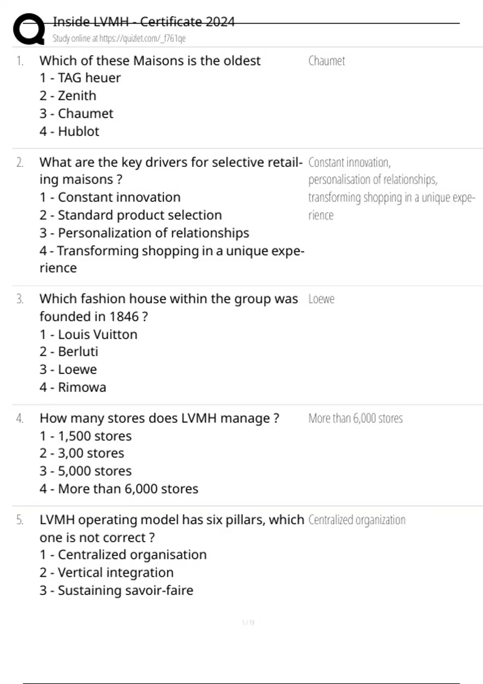483x684 pixels.
Task: Choose the "3 - Sustaining savoir-faire" option
Action: tap(116, 590)
